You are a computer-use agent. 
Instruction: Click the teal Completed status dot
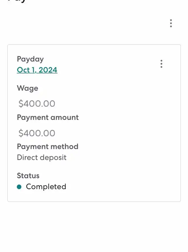pyautogui.click(x=19, y=187)
